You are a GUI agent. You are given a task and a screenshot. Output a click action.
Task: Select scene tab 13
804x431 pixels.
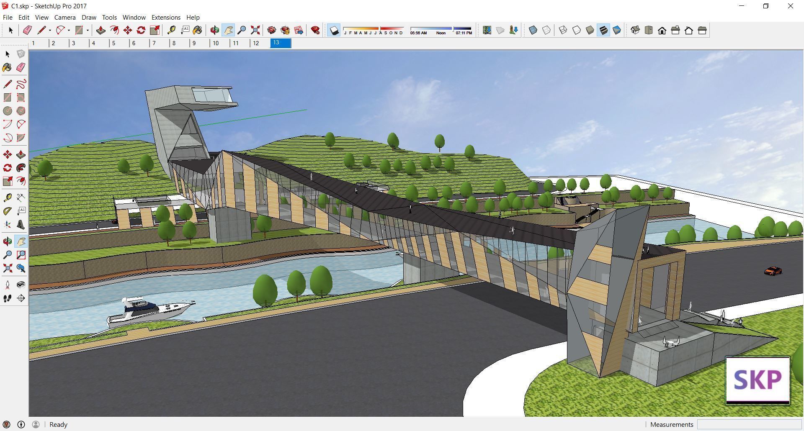pos(281,43)
